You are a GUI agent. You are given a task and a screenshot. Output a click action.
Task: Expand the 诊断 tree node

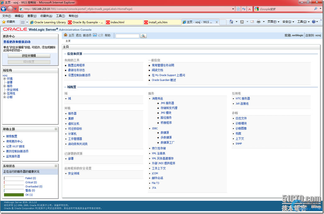coord(4,97)
